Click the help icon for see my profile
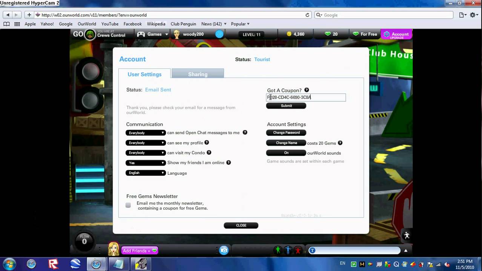Viewport: 482px width, 271px height. click(x=207, y=143)
